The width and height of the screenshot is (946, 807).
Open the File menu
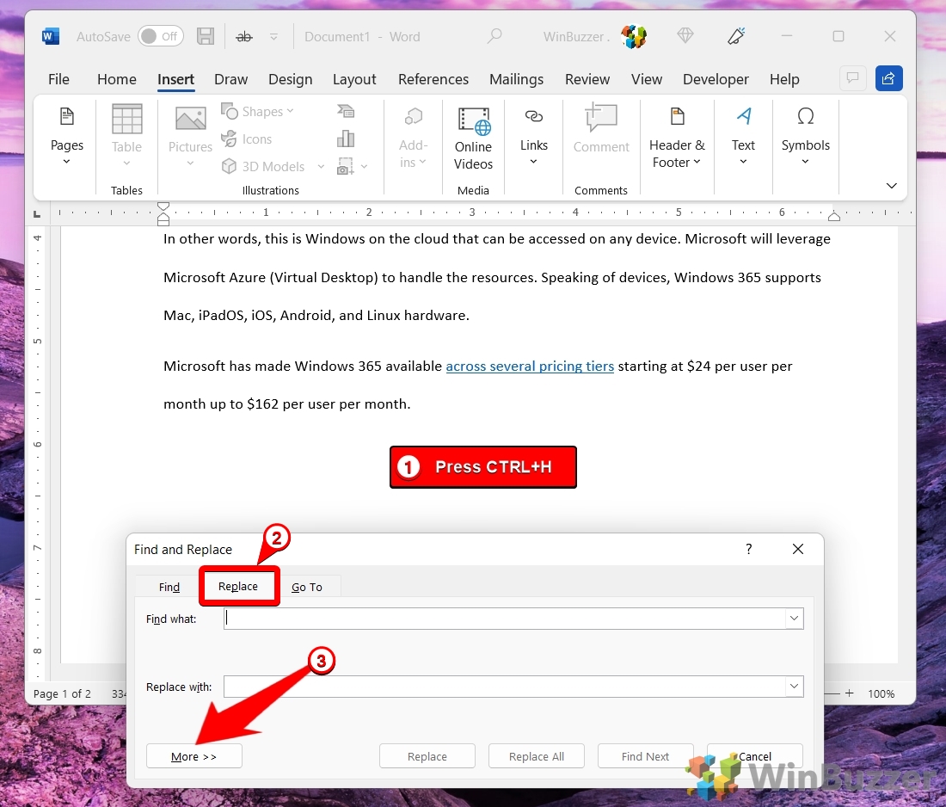[x=58, y=79]
